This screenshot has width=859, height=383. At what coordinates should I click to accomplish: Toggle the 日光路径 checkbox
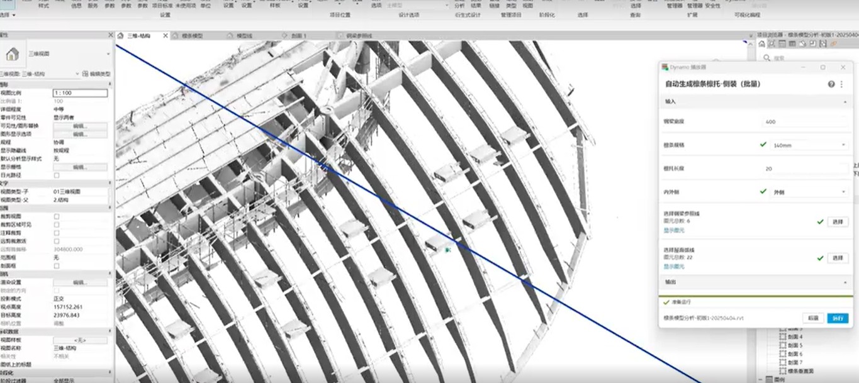click(x=57, y=175)
